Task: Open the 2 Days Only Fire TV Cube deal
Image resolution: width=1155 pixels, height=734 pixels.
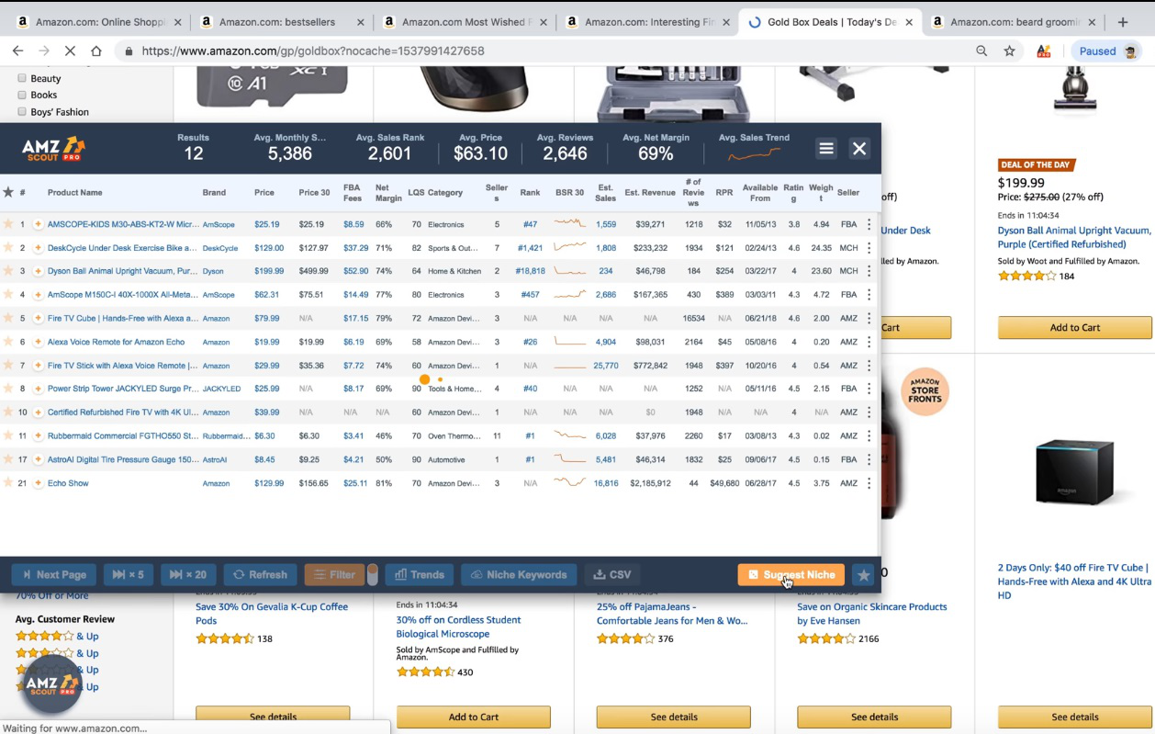Action: [1074, 582]
